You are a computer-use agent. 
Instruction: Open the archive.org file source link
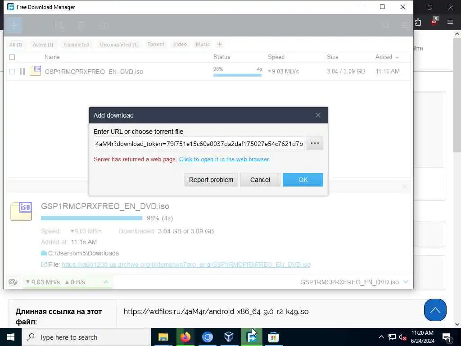tap(186, 264)
